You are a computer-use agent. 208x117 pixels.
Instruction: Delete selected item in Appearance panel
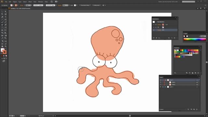pos(175,38)
